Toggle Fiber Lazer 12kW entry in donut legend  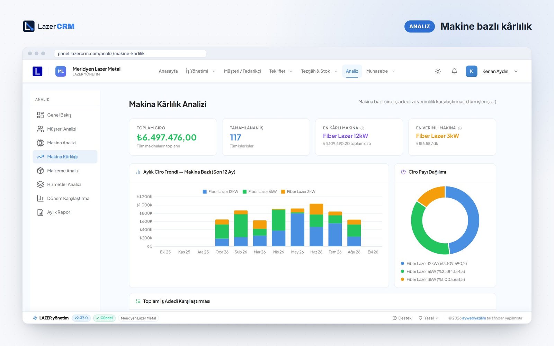click(x=434, y=264)
